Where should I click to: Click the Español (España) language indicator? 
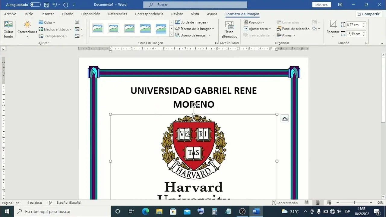[69, 203]
